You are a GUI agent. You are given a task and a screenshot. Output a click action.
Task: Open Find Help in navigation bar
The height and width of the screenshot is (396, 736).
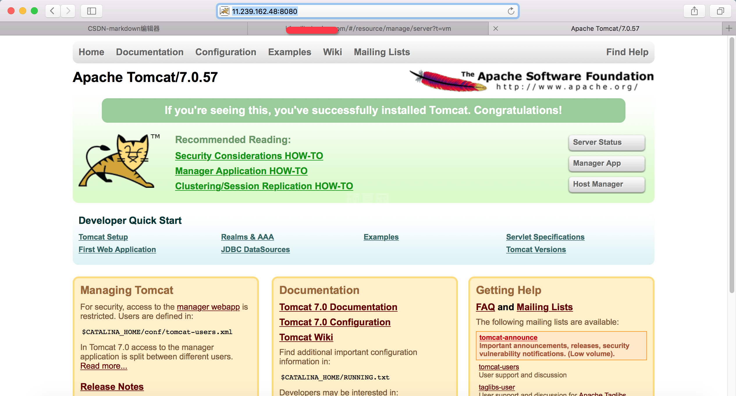click(627, 52)
